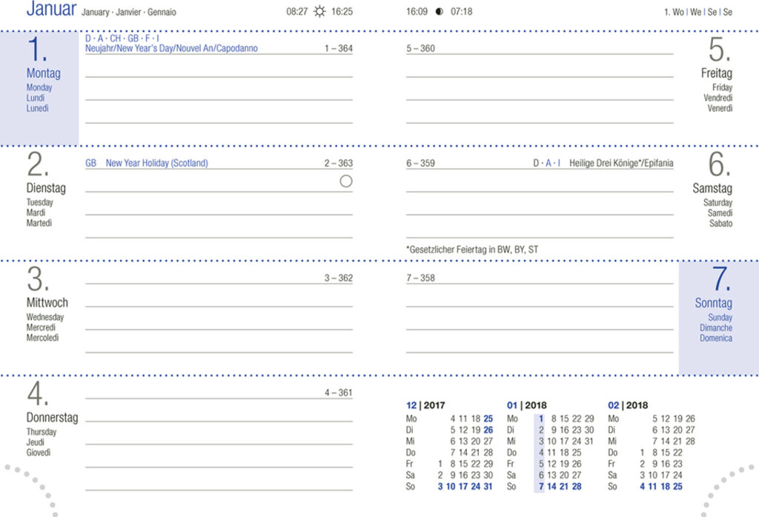
Task: Click 'Heilige Drei Könige*/Epifania' holiday
Action: click(x=621, y=163)
